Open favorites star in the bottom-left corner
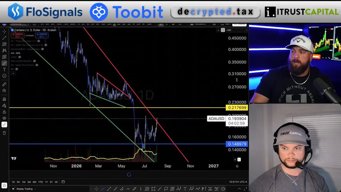The height and width of the screenshot is (192, 341). pyautogui.click(x=4, y=185)
